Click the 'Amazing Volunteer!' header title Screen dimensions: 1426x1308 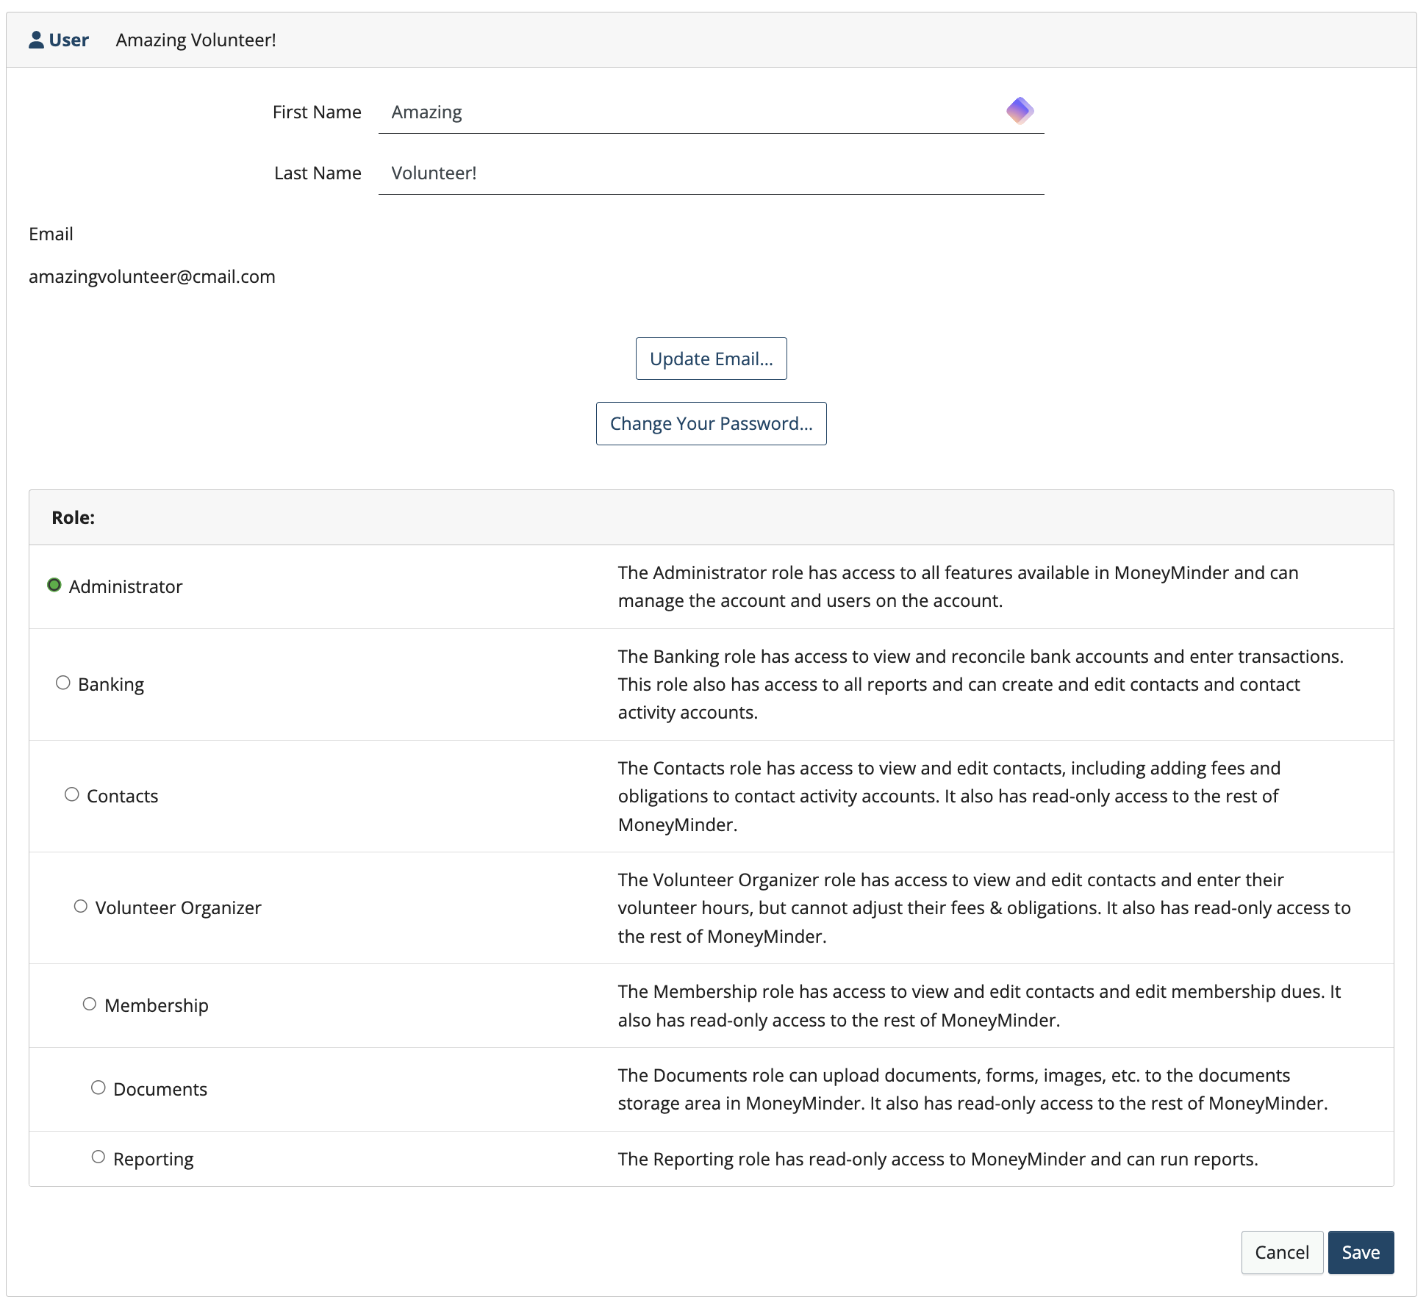point(196,40)
